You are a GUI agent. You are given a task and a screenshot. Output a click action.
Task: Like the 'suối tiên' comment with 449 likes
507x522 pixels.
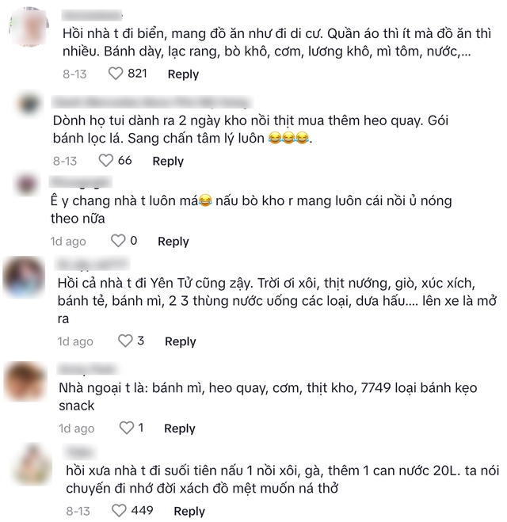[x=119, y=511]
